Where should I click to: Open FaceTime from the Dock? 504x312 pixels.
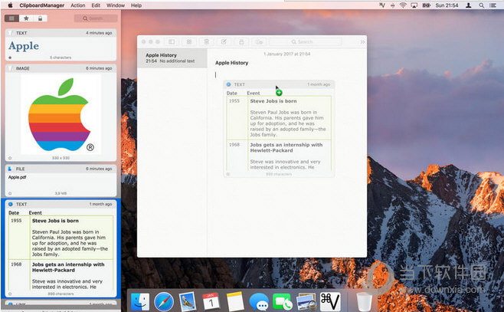(x=283, y=302)
